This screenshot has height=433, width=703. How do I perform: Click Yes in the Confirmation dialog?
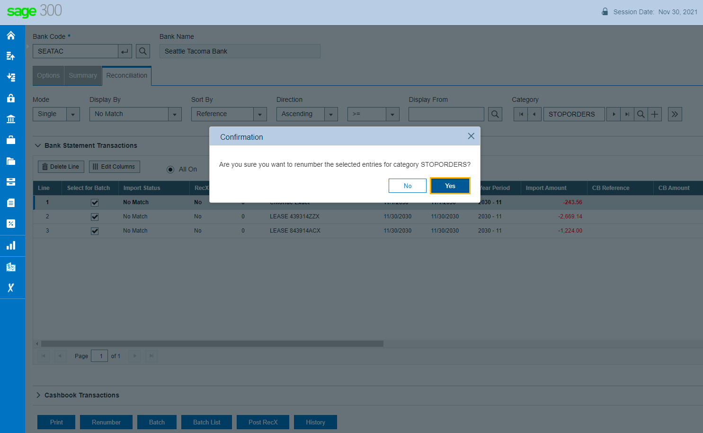450,186
